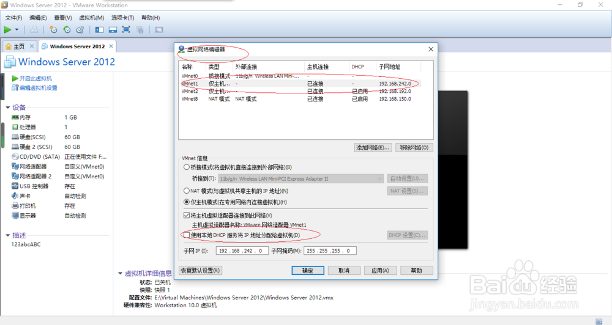The width and height of the screenshot is (612, 325).
Task: Click the 子网 IP input field
Action: [242, 250]
